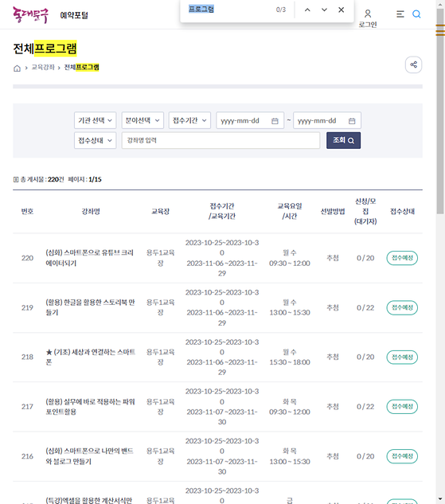Viewport: 445px width, 504px height.
Task: Focus the 강좌명 입력 search field
Action: click(221, 140)
